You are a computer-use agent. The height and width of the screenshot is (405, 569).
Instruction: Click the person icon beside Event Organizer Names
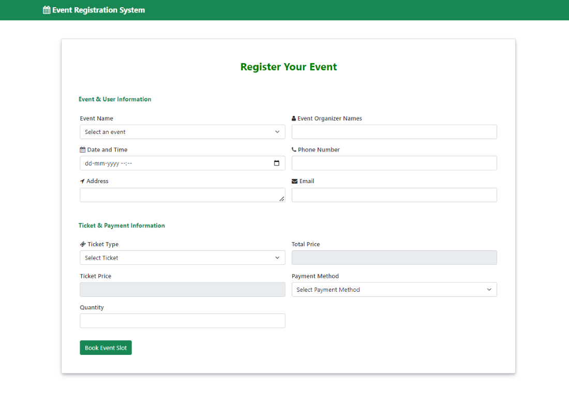(294, 118)
